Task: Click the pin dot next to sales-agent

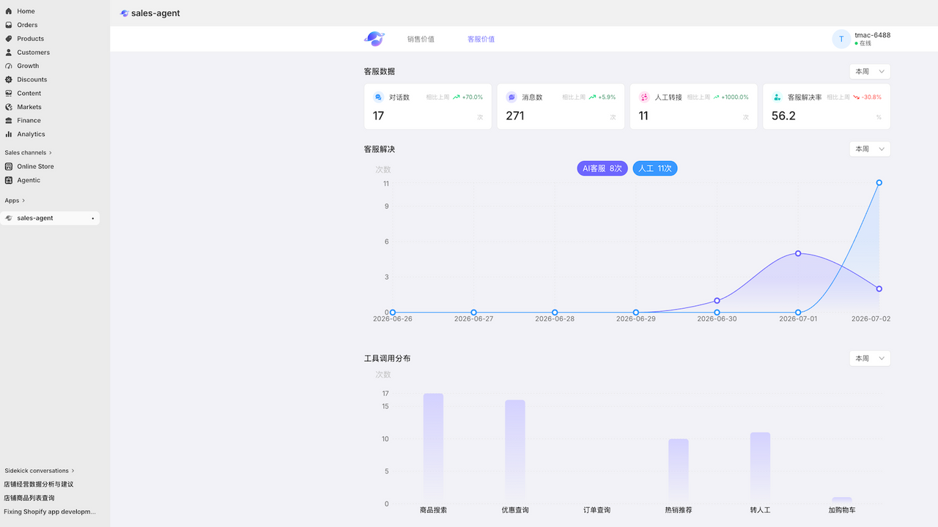Action: [x=92, y=218]
